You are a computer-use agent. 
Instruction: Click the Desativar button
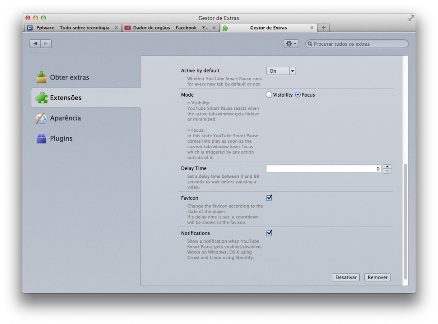pos(346,277)
